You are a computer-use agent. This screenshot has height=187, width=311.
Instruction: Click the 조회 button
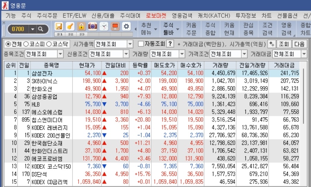(284, 44)
